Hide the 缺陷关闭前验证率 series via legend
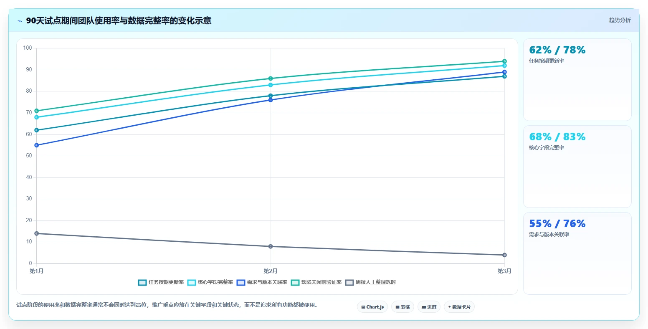 tap(316, 282)
